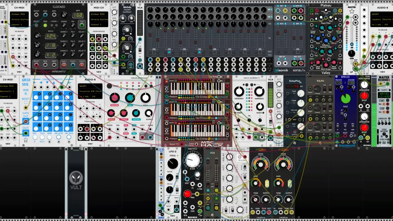Click the HARMONICS knob on macro oscillator 2
This screenshot has height=221, width=393.
click(x=259, y=91)
